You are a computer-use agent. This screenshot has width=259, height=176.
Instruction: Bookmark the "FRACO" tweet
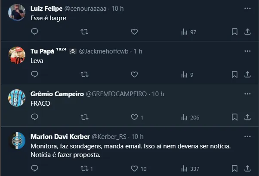click(234, 117)
